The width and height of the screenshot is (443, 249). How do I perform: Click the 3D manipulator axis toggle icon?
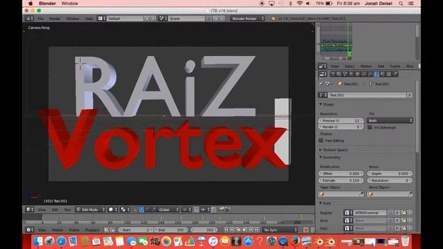[x=135, y=210]
